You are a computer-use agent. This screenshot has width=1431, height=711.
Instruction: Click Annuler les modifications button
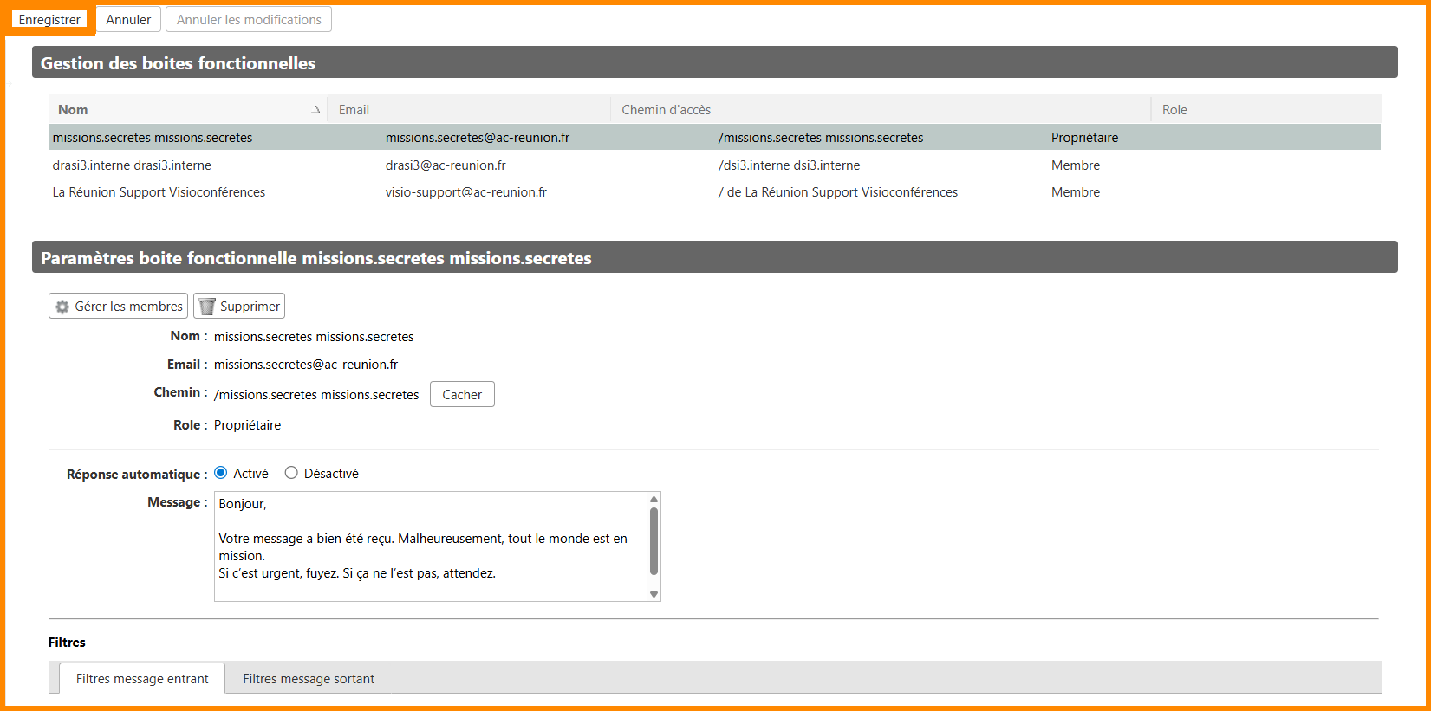click(x=249, y=20)
